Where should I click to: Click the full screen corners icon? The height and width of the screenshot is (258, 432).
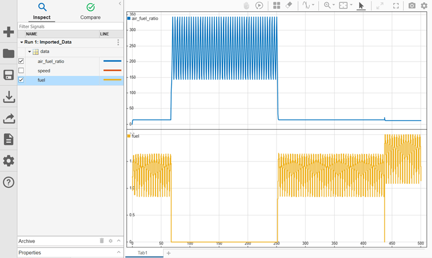point(396,6)
